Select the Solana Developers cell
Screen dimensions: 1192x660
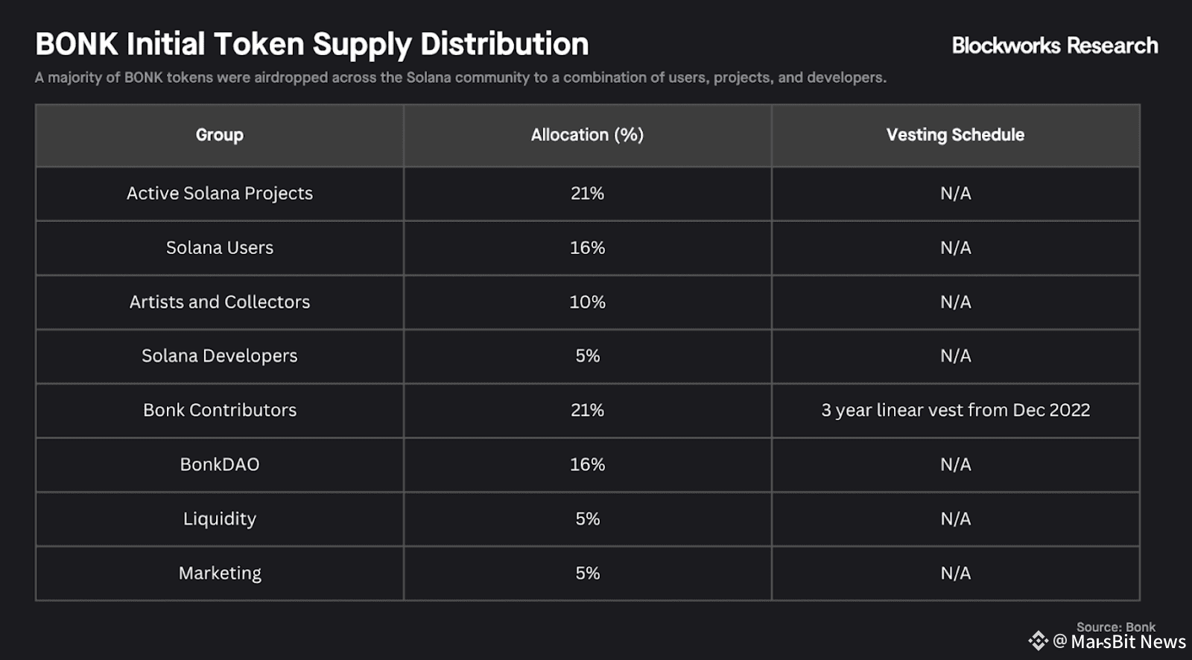pyautogui.click(x=220, y=356)
